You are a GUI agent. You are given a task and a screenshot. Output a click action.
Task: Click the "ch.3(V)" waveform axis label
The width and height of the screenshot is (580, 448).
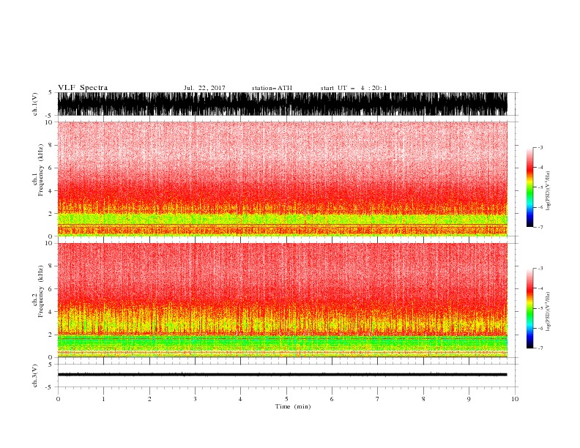[35, 376]
